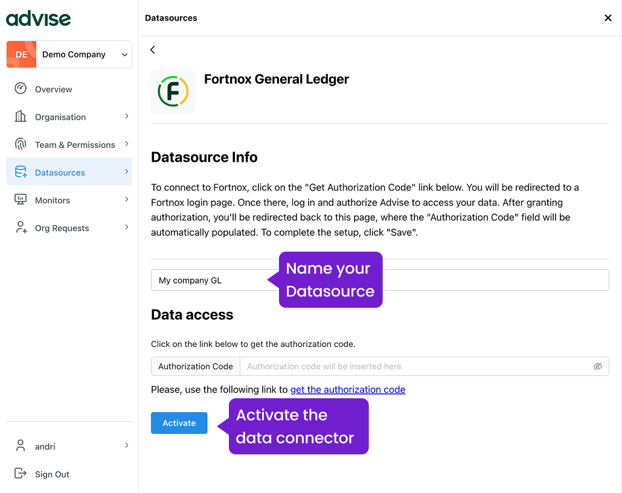The height and width of the screenshot is (493, 622).
Task: Follow the get the authorization code link
Action: 347,390
